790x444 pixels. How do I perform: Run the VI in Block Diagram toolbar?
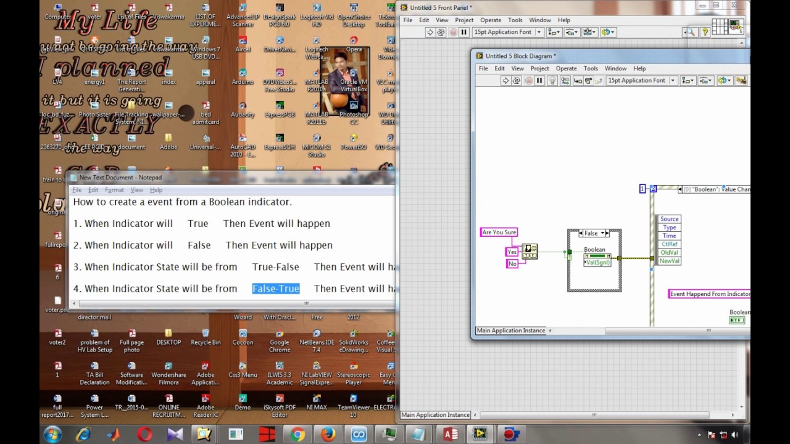505,81
